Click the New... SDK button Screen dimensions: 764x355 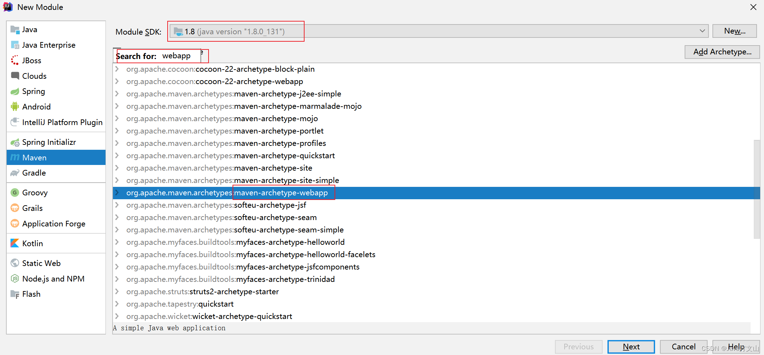[734, 31]
